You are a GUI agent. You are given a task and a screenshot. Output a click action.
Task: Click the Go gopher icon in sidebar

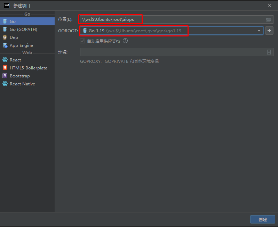click(x=5, y=22)
